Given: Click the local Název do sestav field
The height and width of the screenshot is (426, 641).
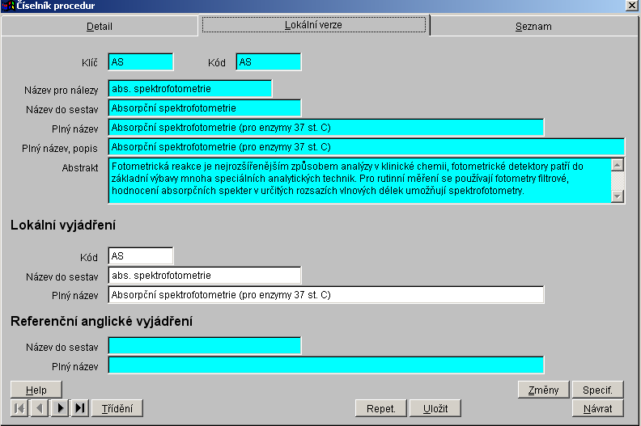Looking at the screenshot, I should (204, 276).
